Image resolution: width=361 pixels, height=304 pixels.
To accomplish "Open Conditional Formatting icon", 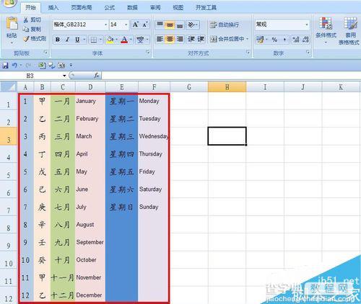I will (326, 24).
